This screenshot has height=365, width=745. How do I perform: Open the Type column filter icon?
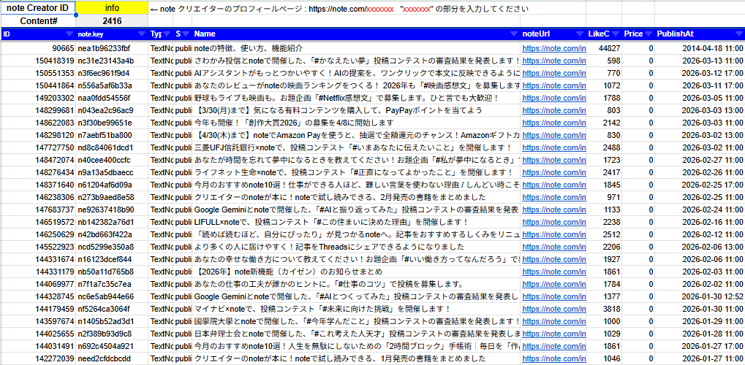(x=167, y=34)
